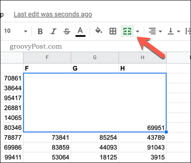This screenshot has height=163, width=191.
Task: Click cell containing 14065
Action: coord(12,118)
